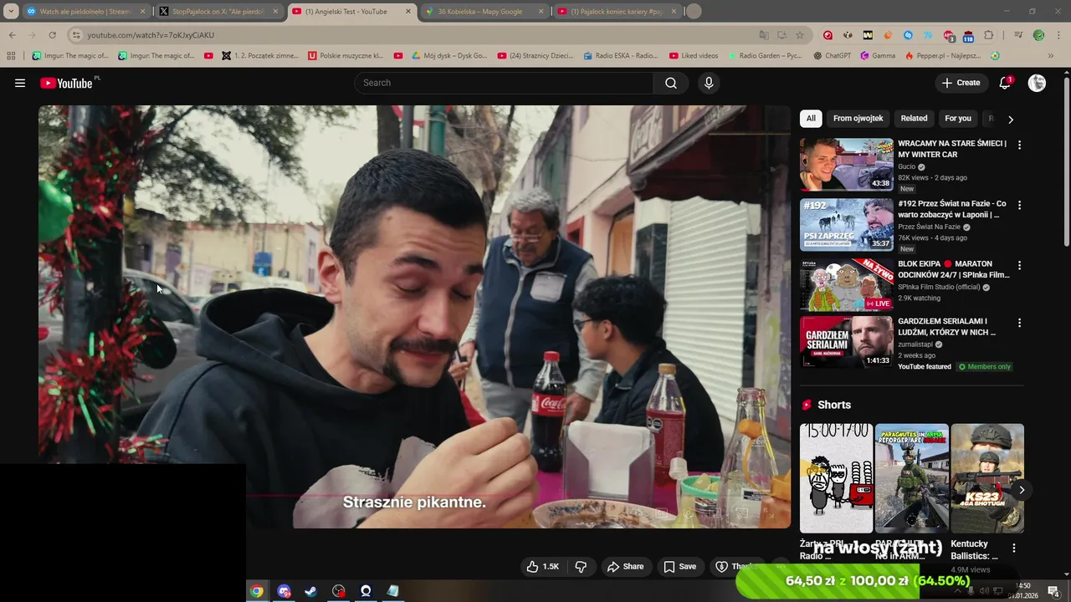Close the Angielski Test YouTube tab
This screenshot has height=602, width=1071.
tap(408, 12)
